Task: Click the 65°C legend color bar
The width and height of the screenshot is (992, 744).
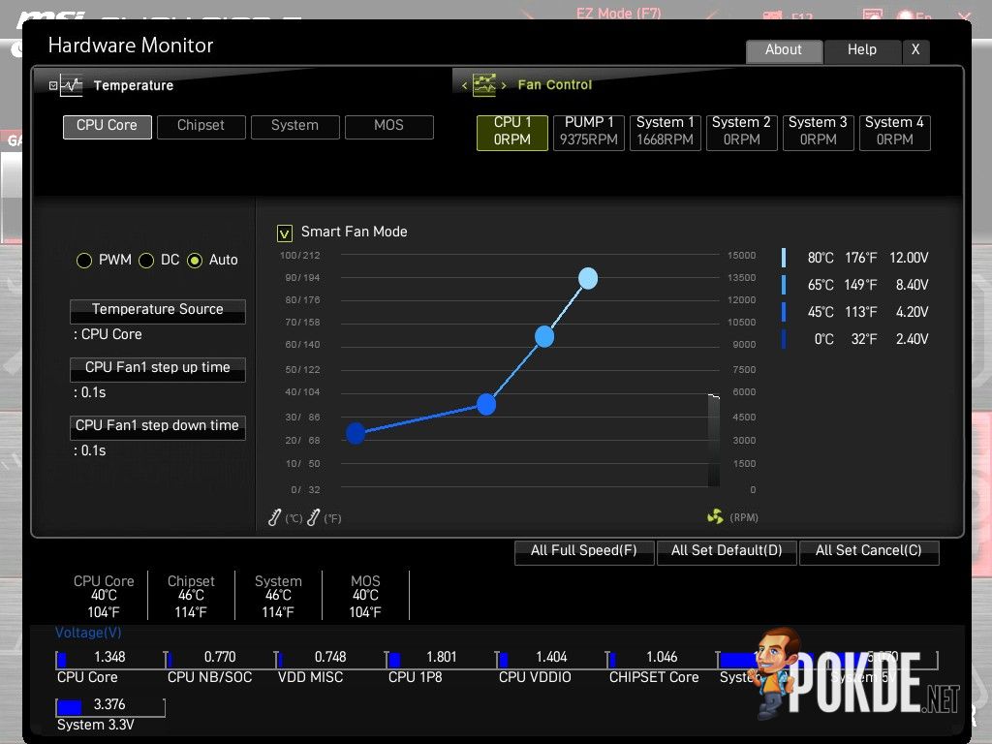Action: click(x=784, y=285)
